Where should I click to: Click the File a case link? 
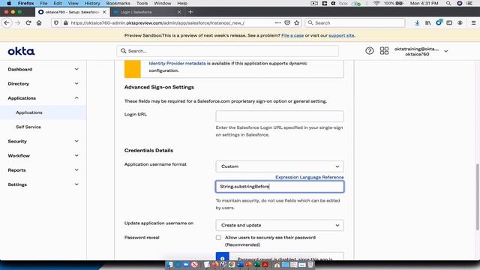click(292, 35)
